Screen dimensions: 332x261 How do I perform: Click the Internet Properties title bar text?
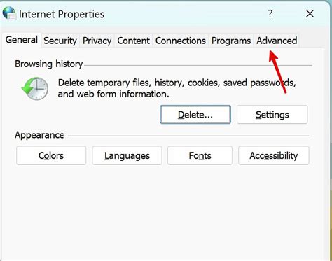click(x=62, y=14)
